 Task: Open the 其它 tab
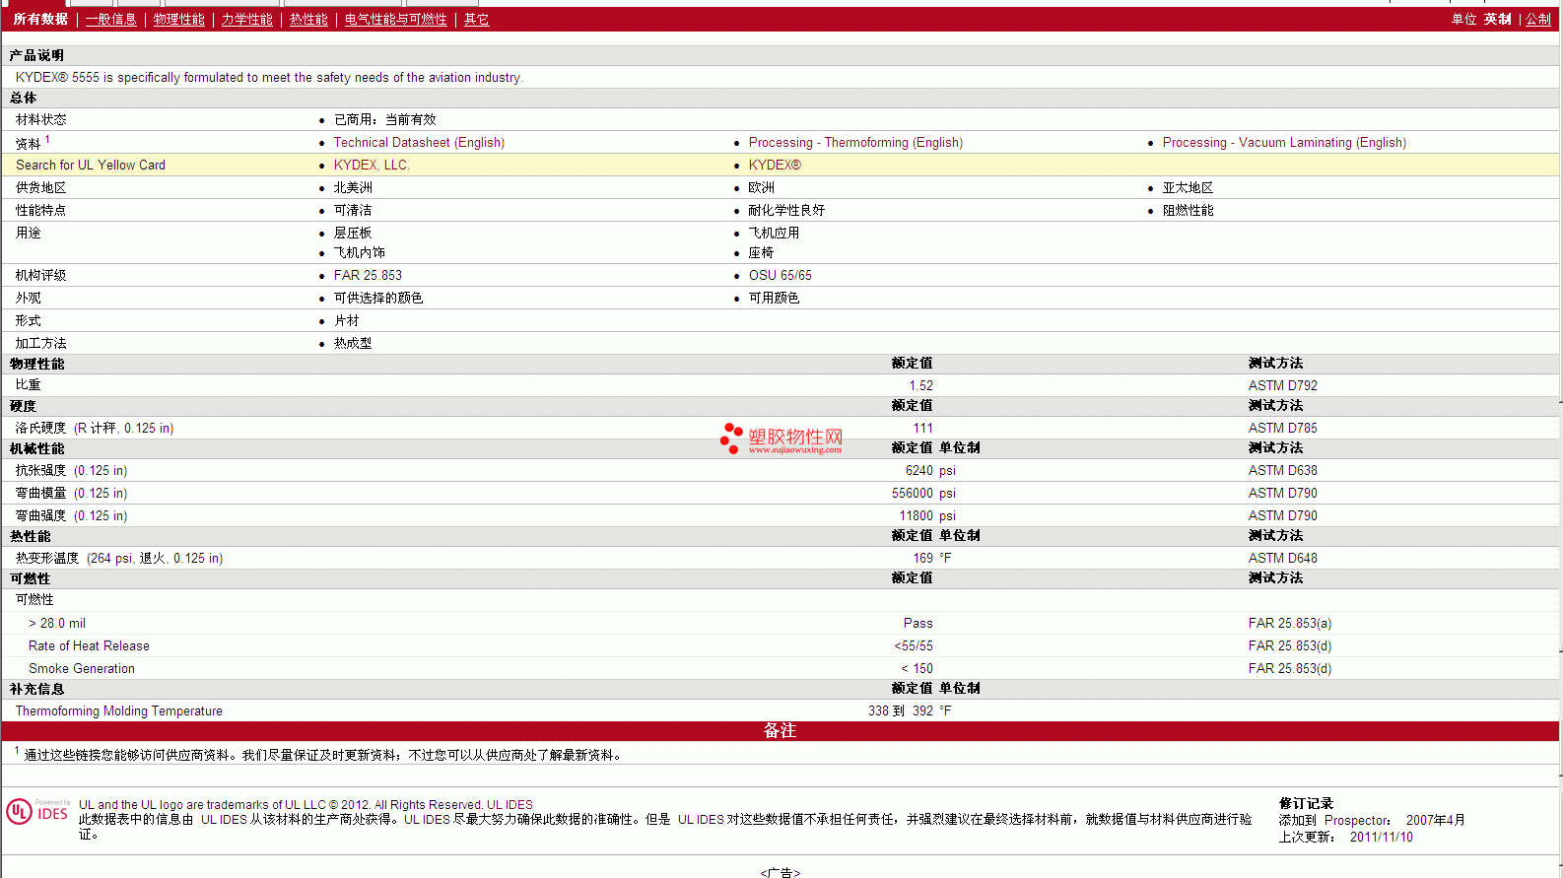tap(476, 19)
